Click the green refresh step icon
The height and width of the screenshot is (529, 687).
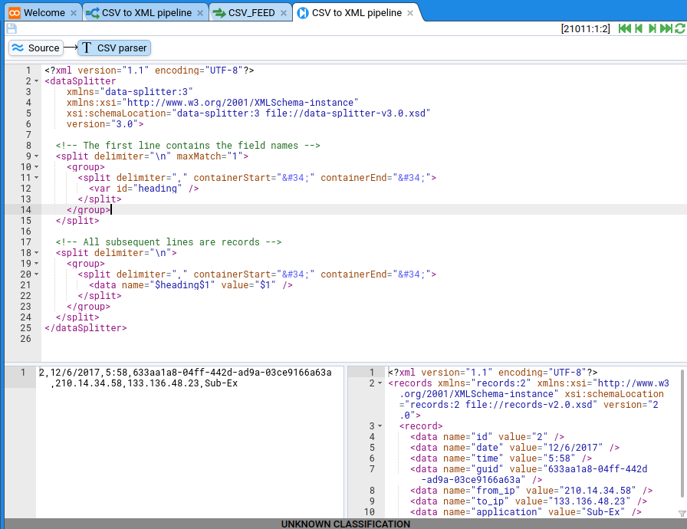(x=679, y=28)
